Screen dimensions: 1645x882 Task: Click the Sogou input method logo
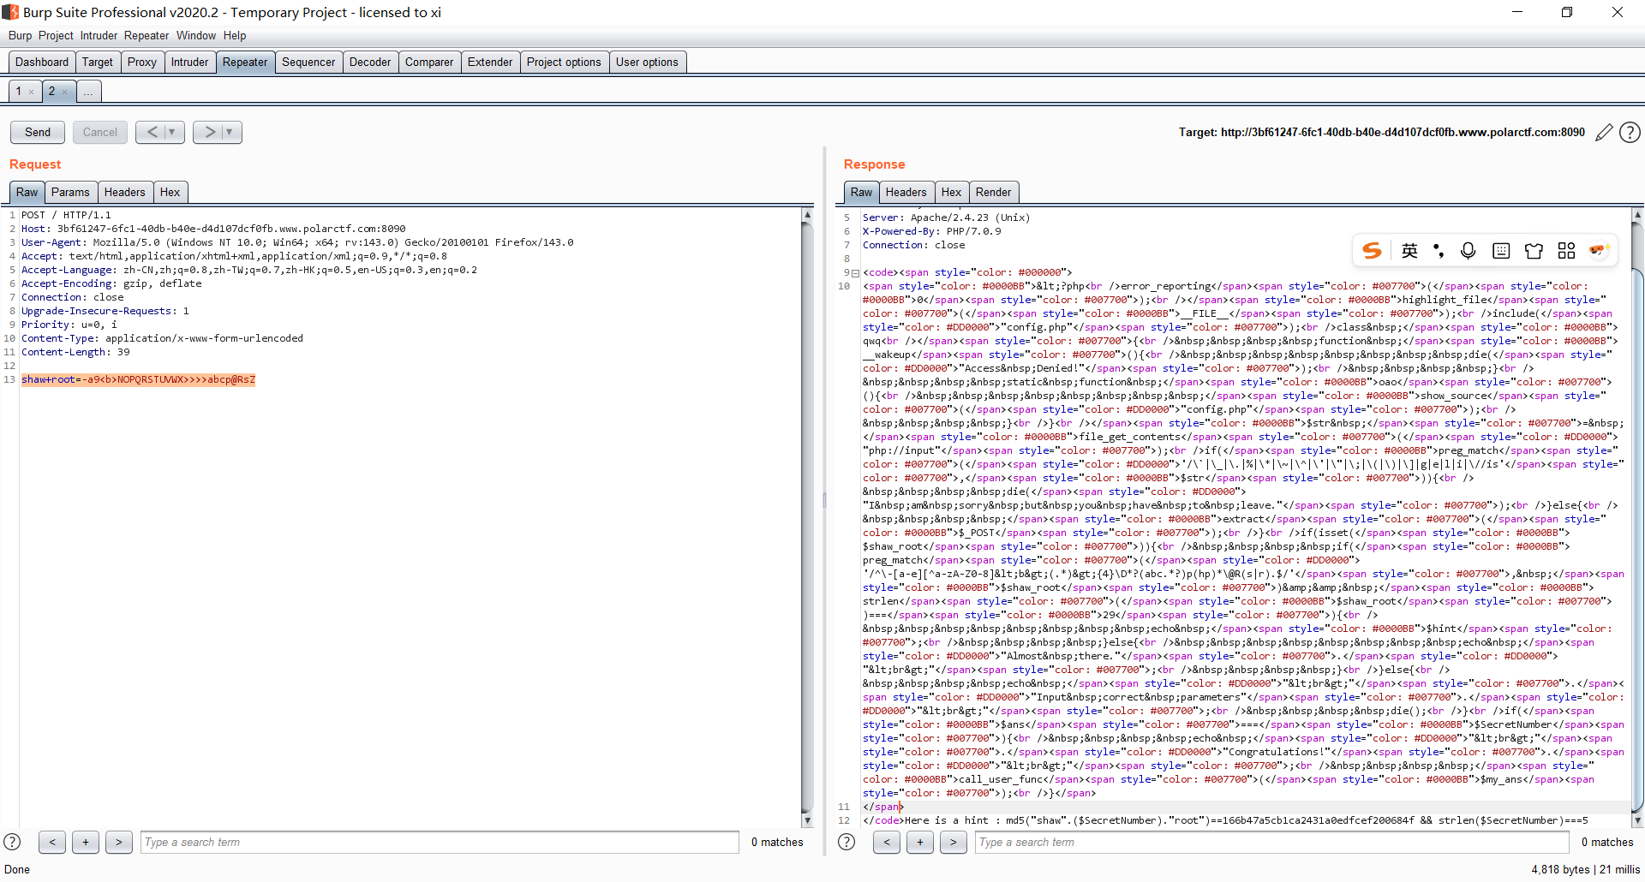pos(1372,250)
